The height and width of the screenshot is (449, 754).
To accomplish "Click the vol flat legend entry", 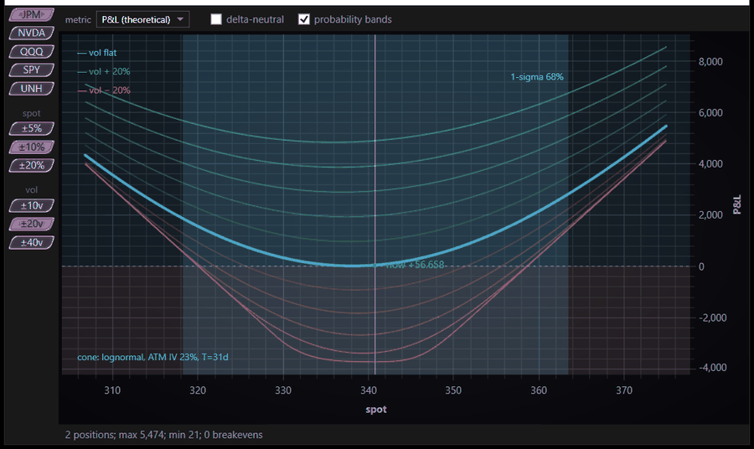I will [96, 53].
